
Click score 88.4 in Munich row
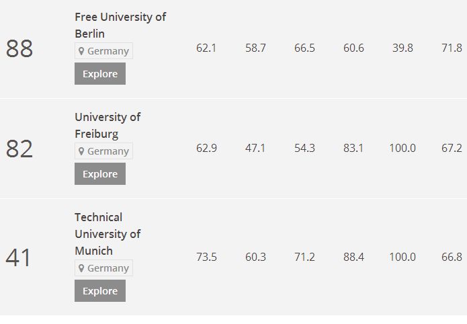click(353, 257)
